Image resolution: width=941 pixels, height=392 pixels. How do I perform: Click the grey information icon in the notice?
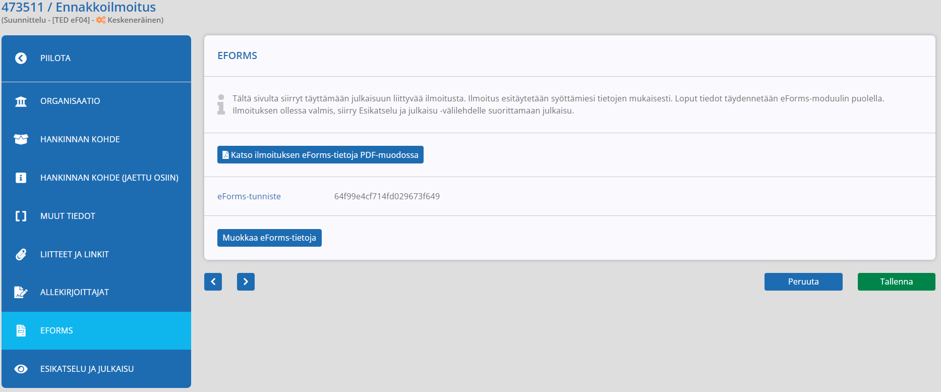(x=221, y=104)
